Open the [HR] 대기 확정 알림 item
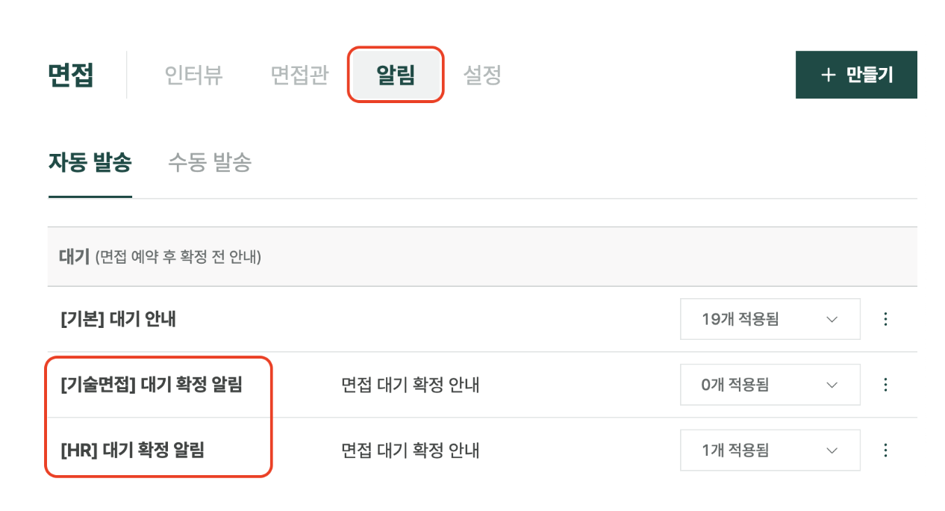The height and width of the screenshot is (511, 945). click(132, 450)
